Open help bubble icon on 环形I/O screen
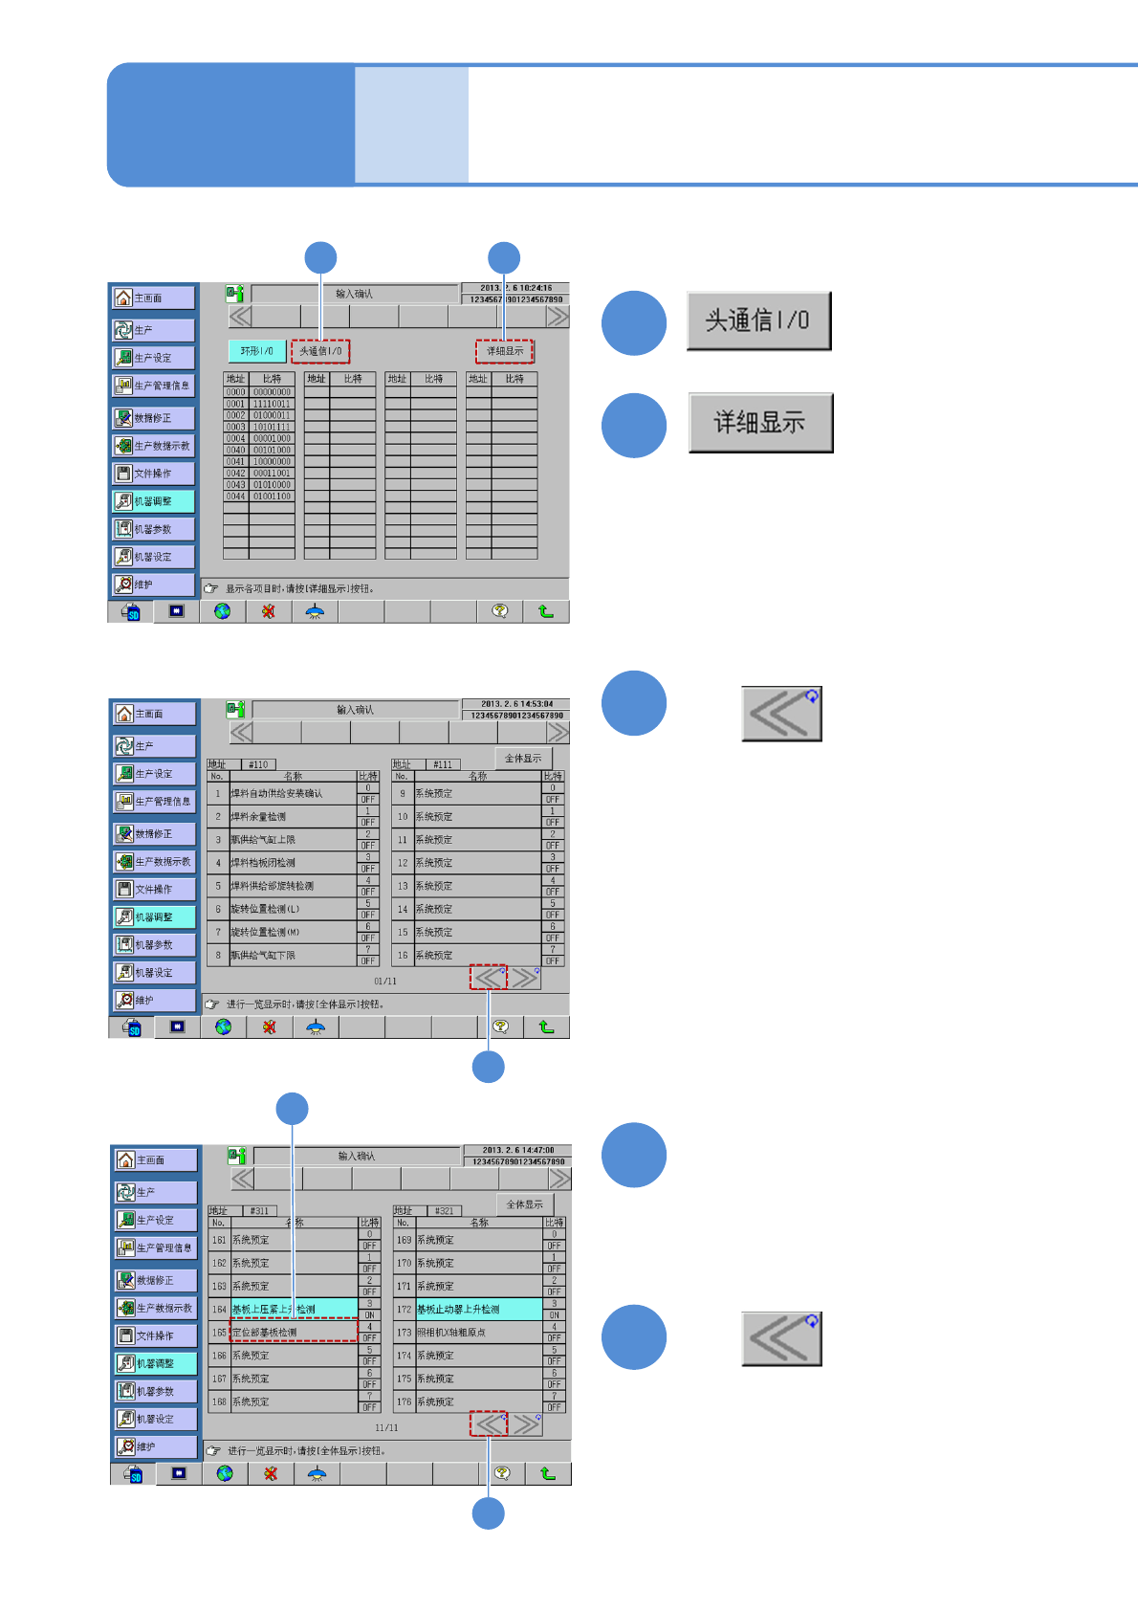This screenshot has height=1611, width=1138. click(x=500, y=611)
